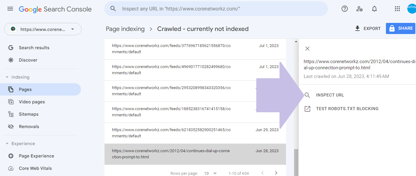The height and width of the screenshot is (176, 416).
Task: Open the property selector dropdown
Action: [43, 29]
